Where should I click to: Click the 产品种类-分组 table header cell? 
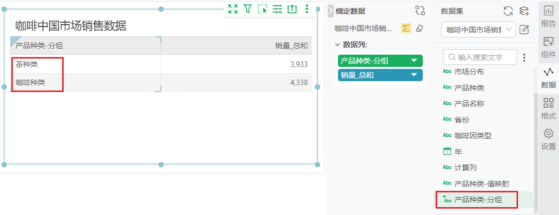pos(86,45)
